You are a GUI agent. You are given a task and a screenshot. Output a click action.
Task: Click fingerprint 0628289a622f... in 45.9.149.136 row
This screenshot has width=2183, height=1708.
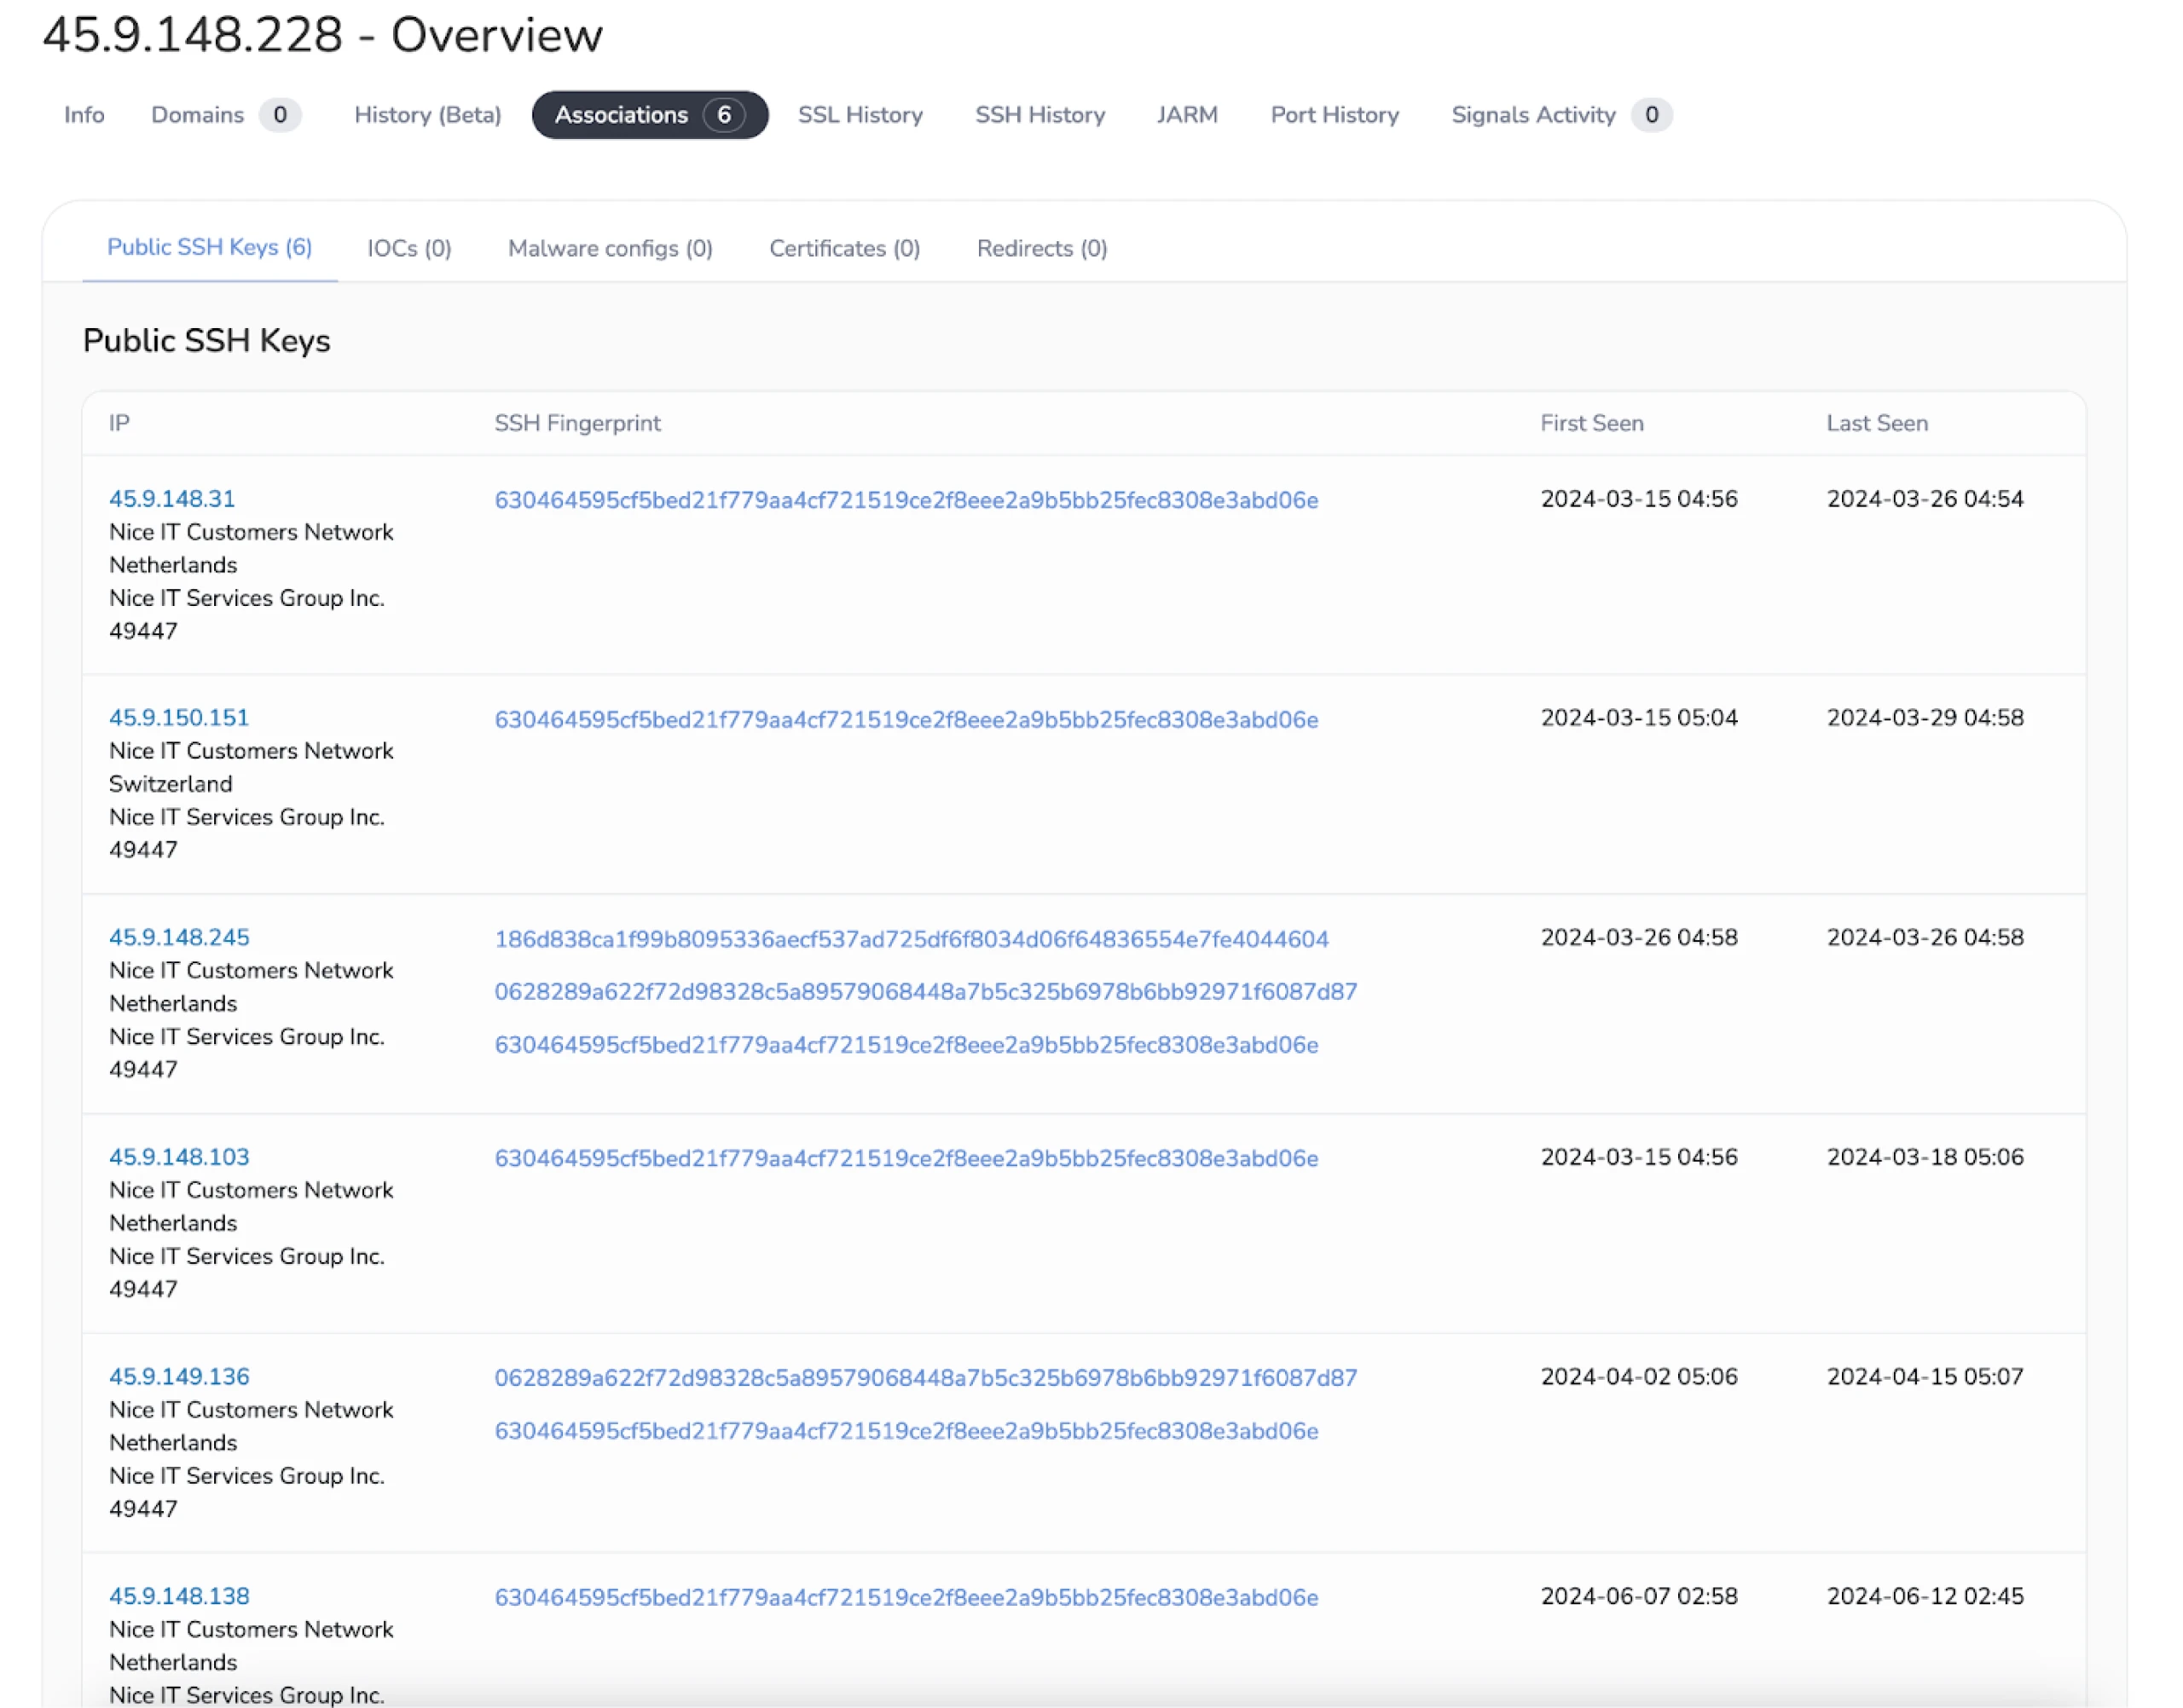click(926, 1378)
